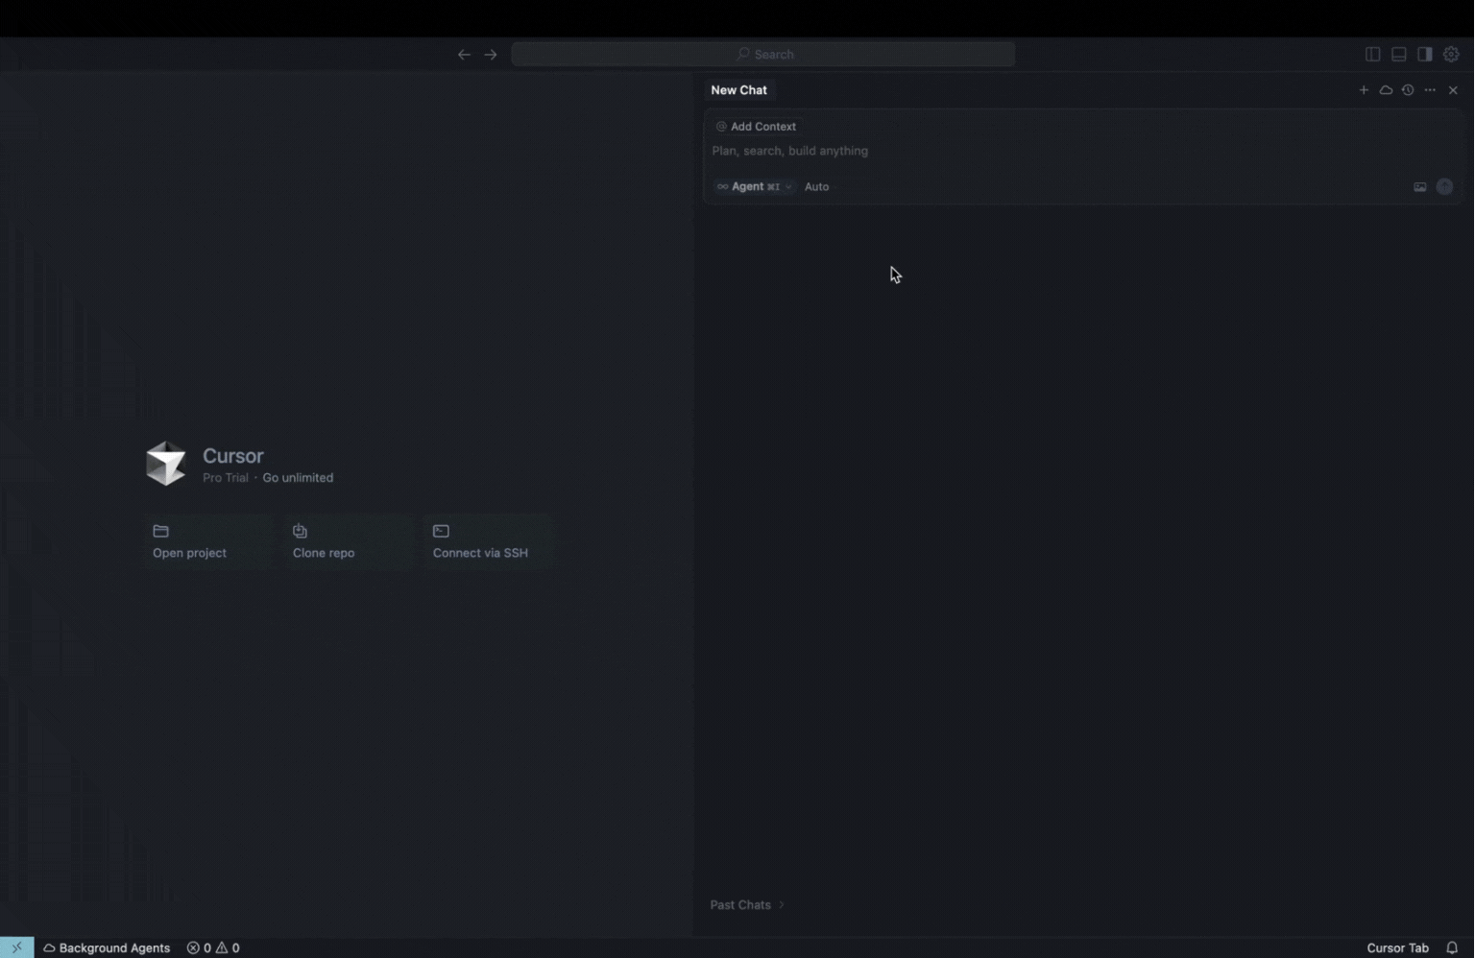Send the message with the arrow button
The height and width of the screenshot is (958, 1475).
pos(1444,187)
